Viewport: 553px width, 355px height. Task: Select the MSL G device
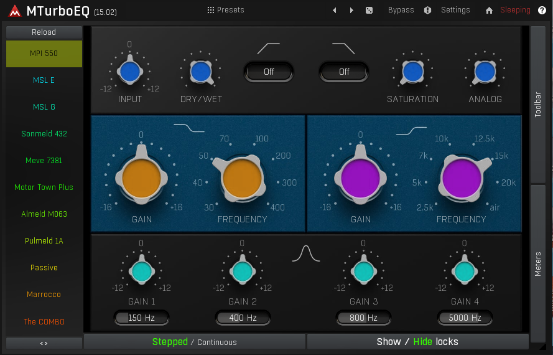coord(44,107)
